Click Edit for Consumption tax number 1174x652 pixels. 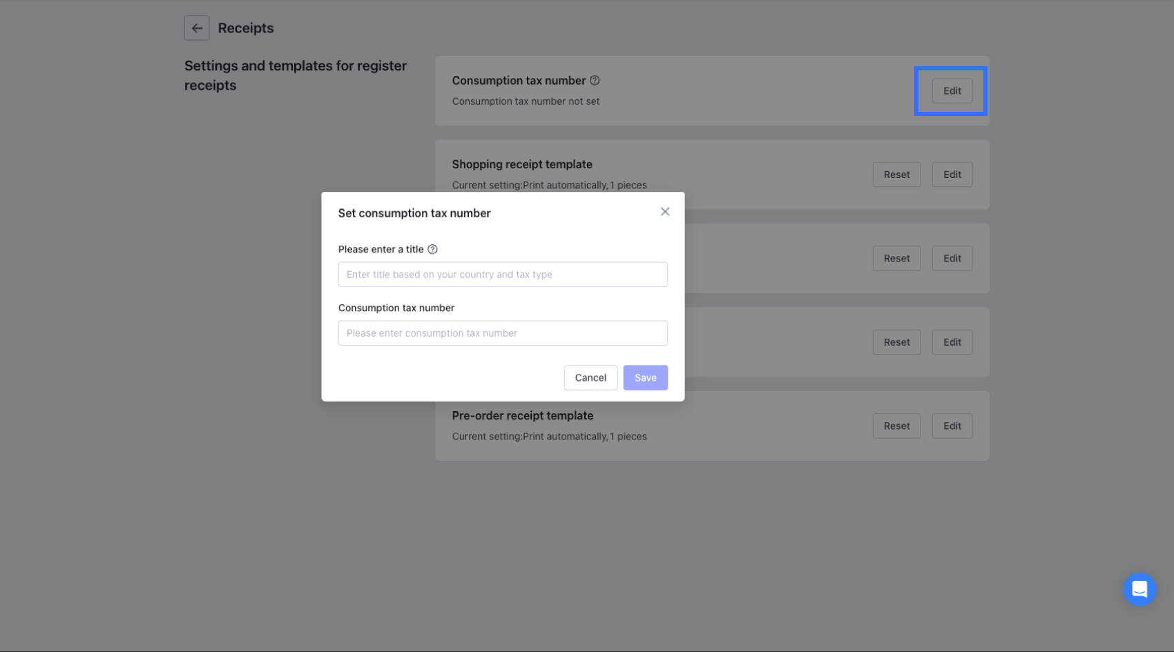952,91
